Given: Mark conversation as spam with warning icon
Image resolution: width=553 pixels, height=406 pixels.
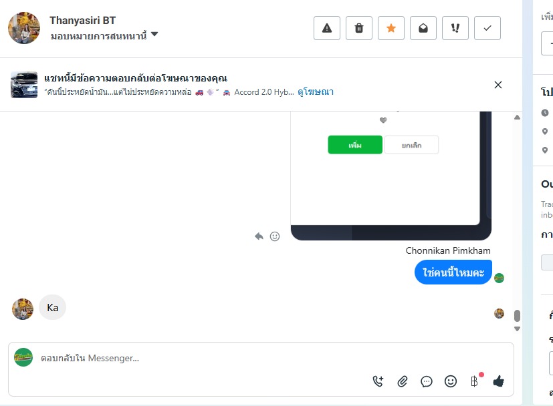Looking at the screenshot, I should coord(327,28).
